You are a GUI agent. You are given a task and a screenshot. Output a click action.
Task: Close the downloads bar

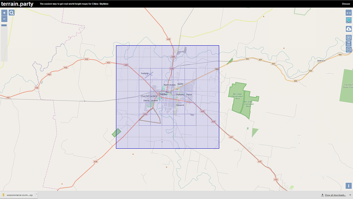(x=350, y=195)
